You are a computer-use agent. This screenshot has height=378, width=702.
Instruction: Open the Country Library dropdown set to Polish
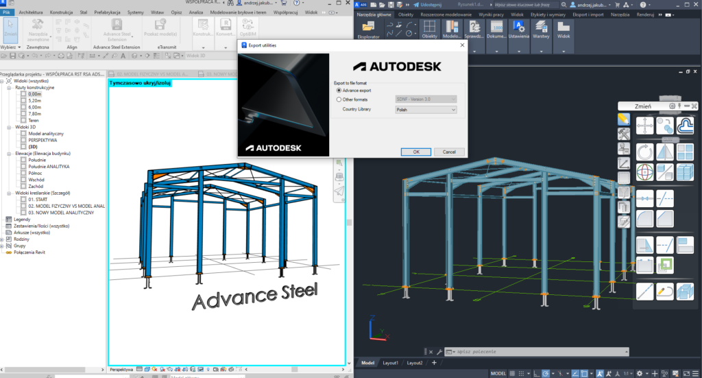pos(426,109)
